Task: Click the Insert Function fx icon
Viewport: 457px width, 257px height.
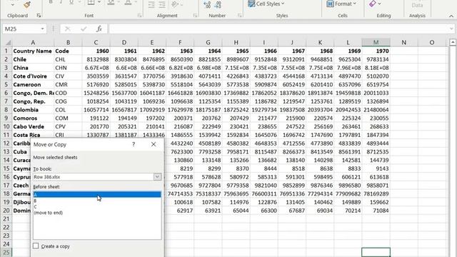Action: pyautogui.click(x=99, y=29)
